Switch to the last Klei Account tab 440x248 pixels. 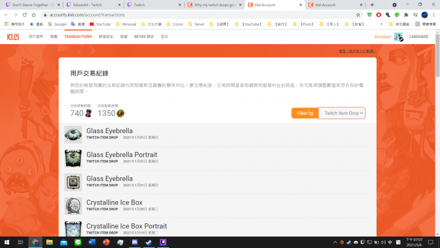tap(335, 5)
